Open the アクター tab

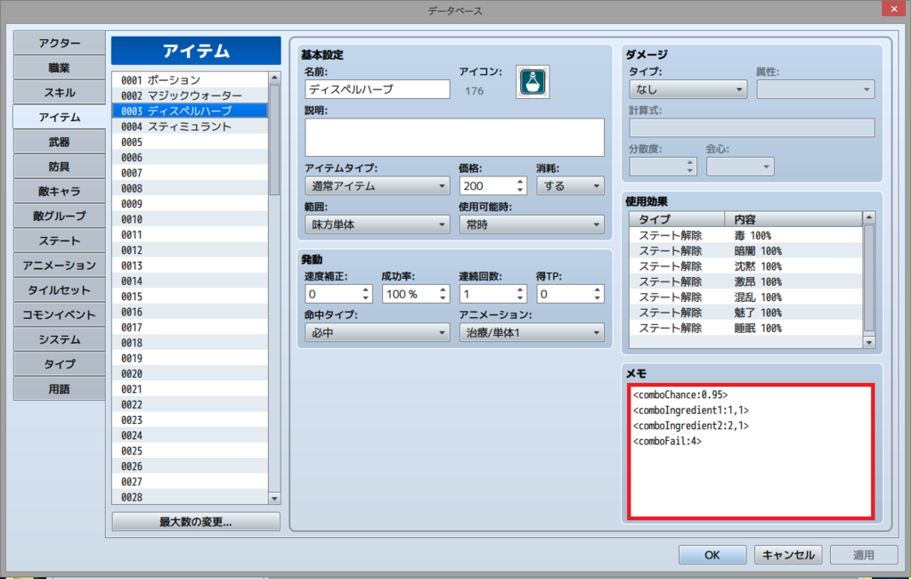pos(60,43)
